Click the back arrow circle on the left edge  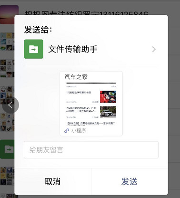click(x=10, y=105)
